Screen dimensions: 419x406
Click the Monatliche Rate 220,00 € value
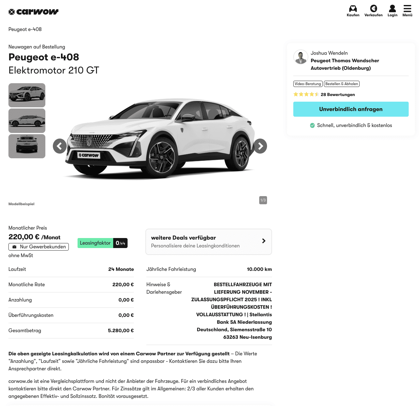[x=123, y=285]
